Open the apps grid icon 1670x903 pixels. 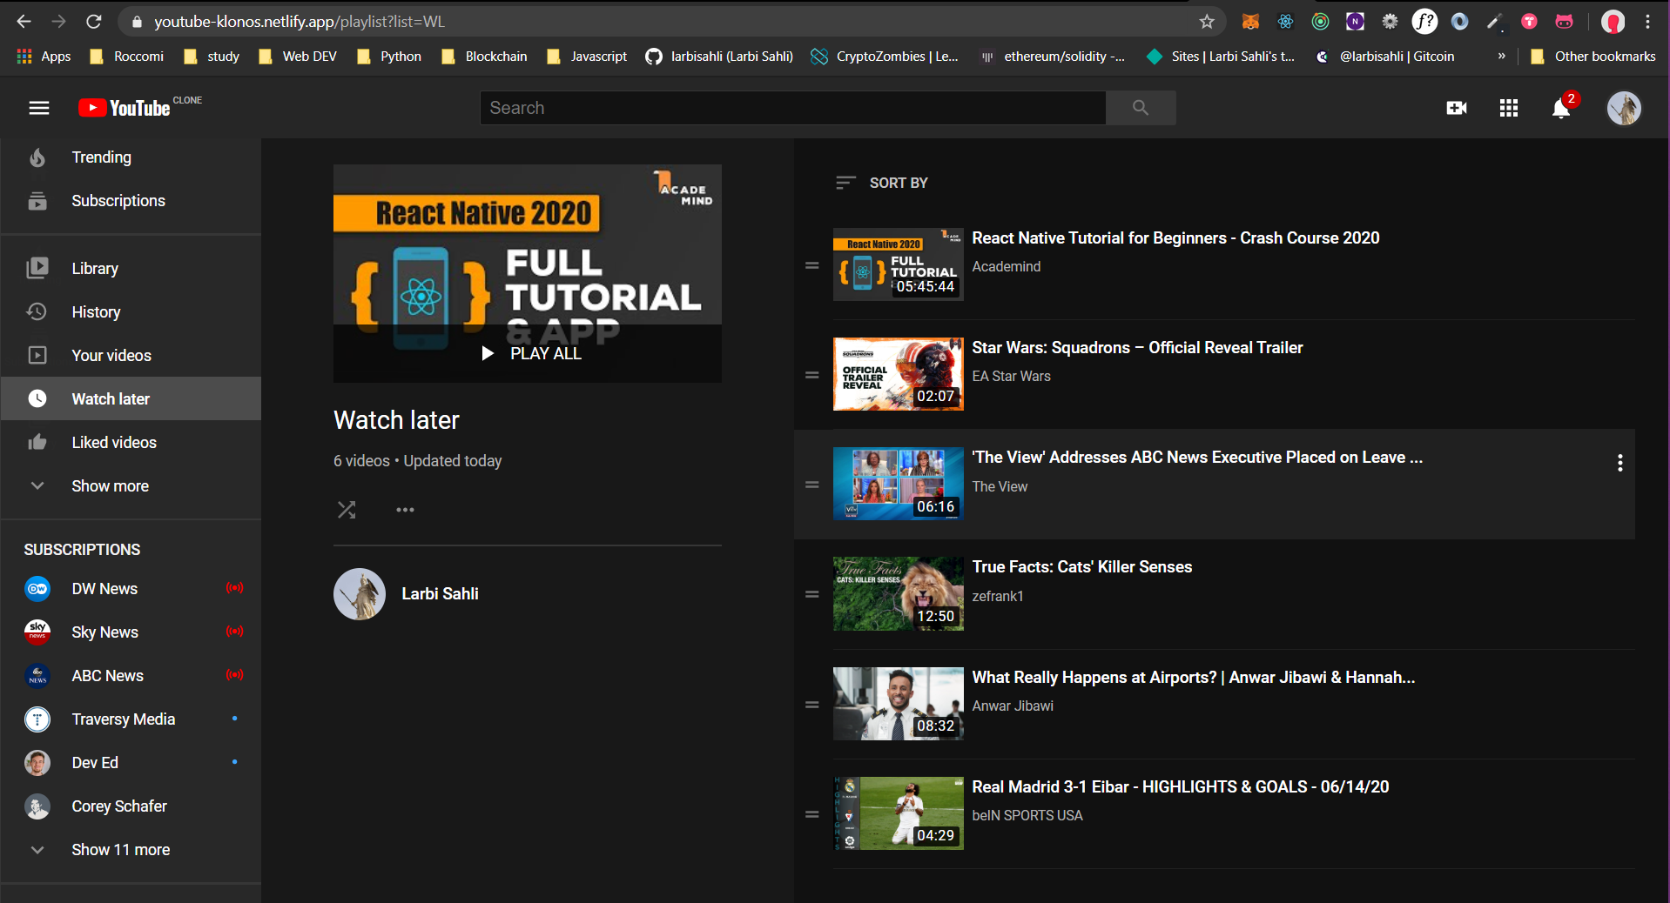[1509, 108]
